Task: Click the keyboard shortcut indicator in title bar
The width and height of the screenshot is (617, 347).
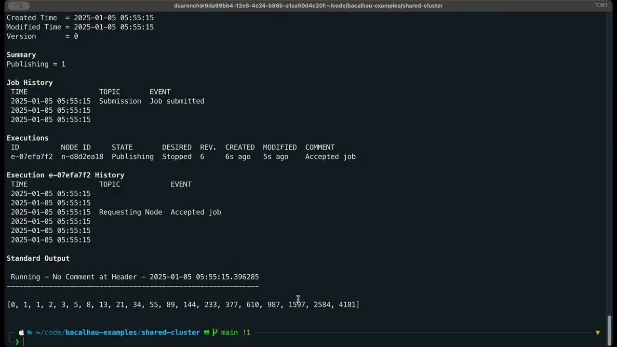Action: (x=601, y=5)
